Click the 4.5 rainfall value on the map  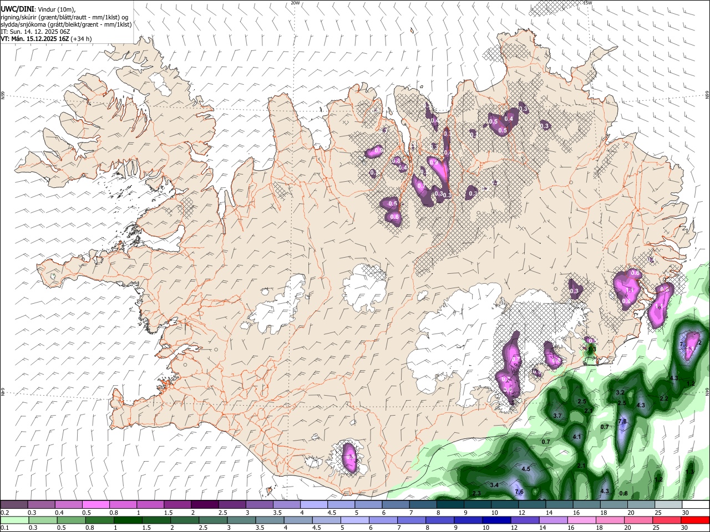[x=526, y=469]
